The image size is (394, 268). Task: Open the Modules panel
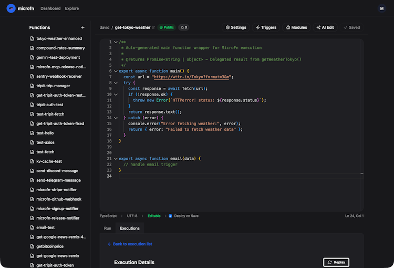point(296,27)
